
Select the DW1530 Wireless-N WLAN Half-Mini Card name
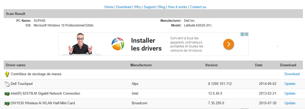click(43, 103)
